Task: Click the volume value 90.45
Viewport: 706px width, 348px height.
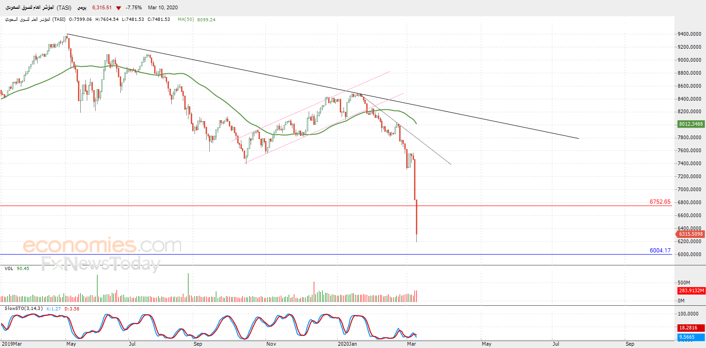Action: tap(23, 269)
